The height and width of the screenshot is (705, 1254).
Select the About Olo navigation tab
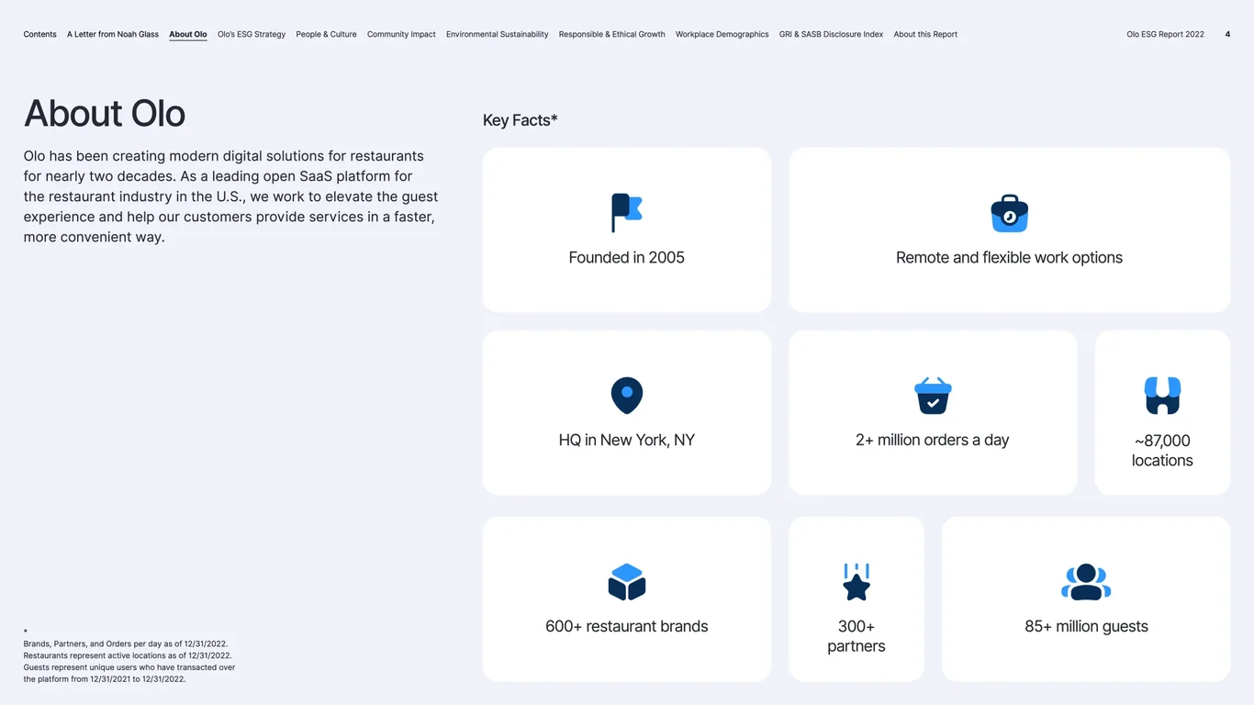tap(188, 35)
